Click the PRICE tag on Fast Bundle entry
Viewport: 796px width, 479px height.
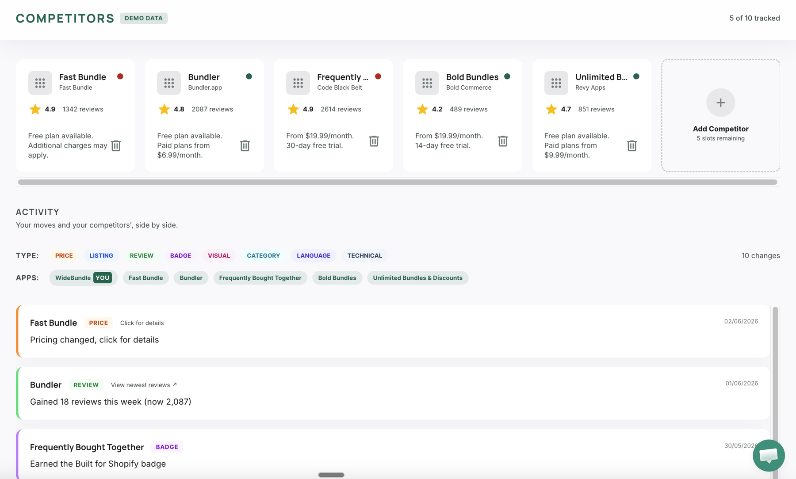point(99,323)
